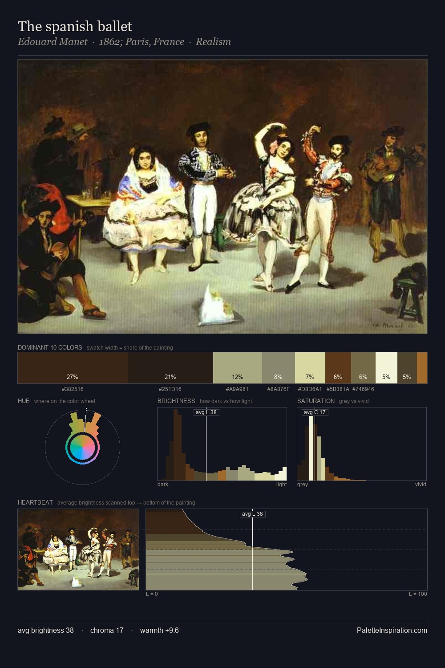Pick the 5% cream white swatch

(x=386, y=368)
